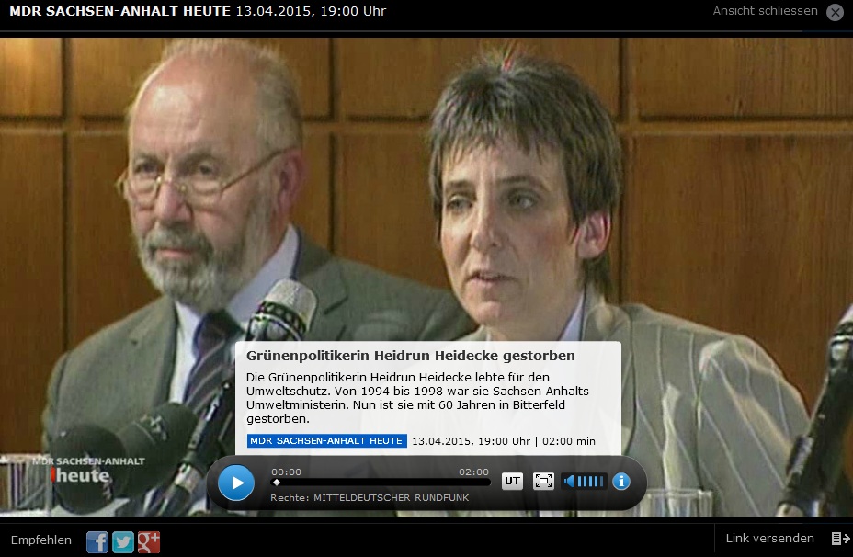Click the send-link arrow icon
Viewport: 853px width, 557px height.
click(839, 539)
